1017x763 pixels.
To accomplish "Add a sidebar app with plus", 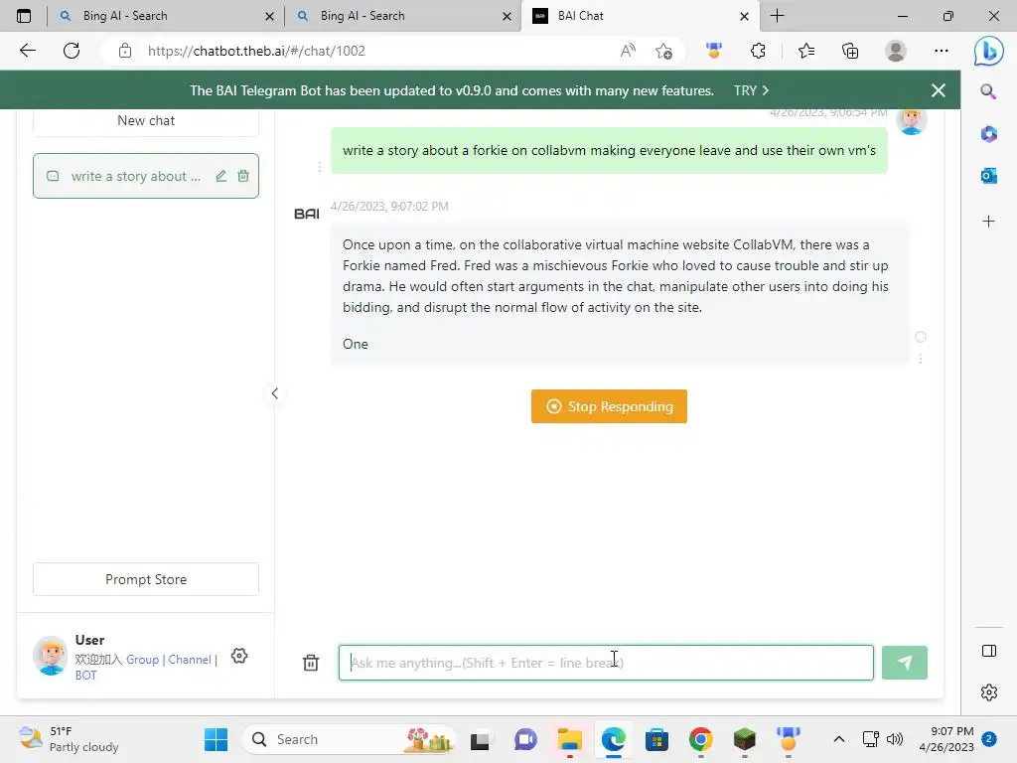I will point(988,222).
